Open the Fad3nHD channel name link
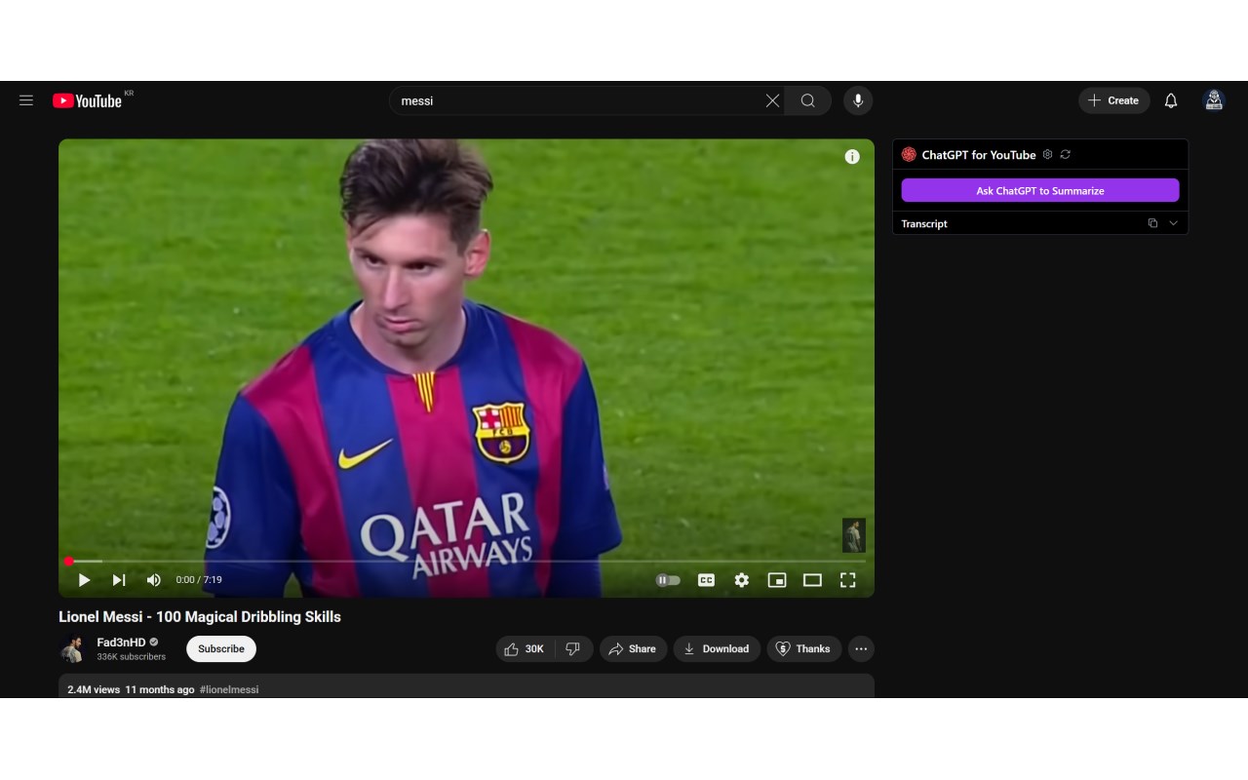Screen dimensions: 1248x780 pyautogui.click(x=121, y=643)
